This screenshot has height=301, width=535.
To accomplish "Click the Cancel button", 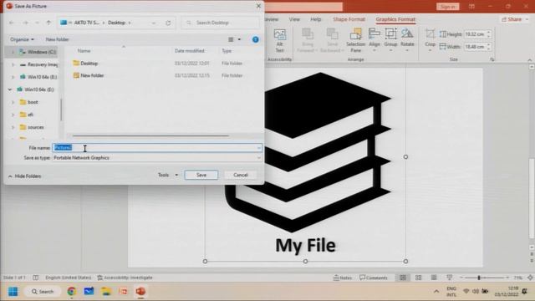I will point(241,175).
